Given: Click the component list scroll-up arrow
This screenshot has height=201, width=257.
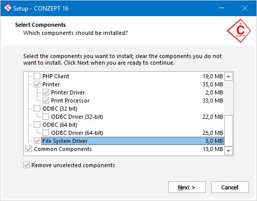Looking at the screenshot, I should pos(228,77).
